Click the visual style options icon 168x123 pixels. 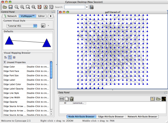pyautogui.click(x=43, y=26)
